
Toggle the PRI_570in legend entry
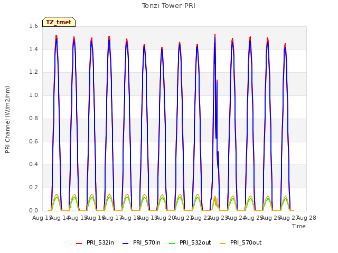[142, 242]
